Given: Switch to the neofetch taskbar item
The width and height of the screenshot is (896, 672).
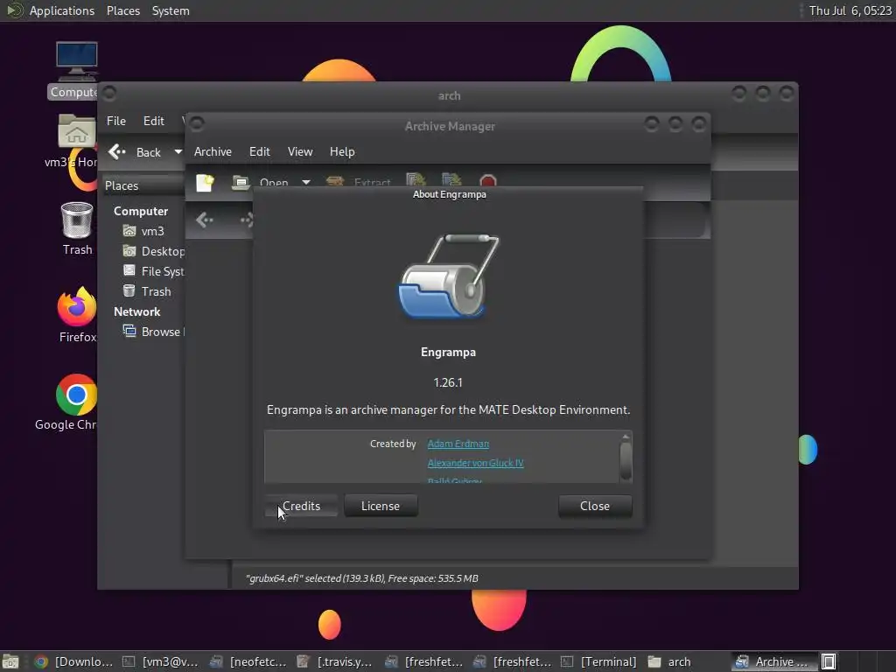Looking at the screenshot, I should coord(248,661).
